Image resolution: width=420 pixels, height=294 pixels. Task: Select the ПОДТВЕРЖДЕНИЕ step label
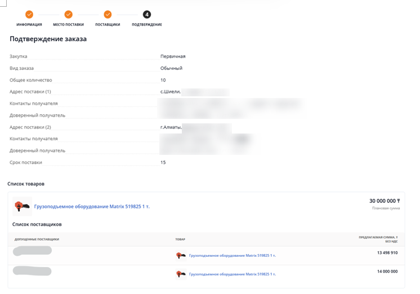(x=147, y=25)
